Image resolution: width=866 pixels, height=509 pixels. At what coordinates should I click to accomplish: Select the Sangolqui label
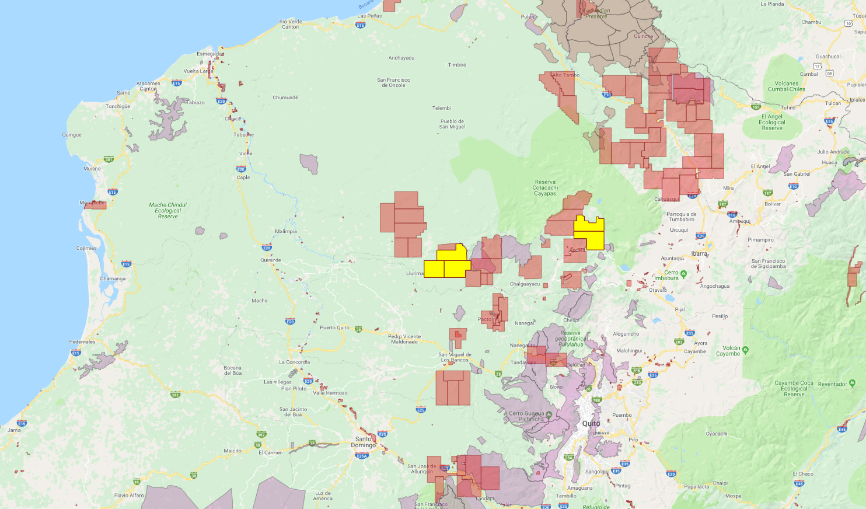[596, 472]
